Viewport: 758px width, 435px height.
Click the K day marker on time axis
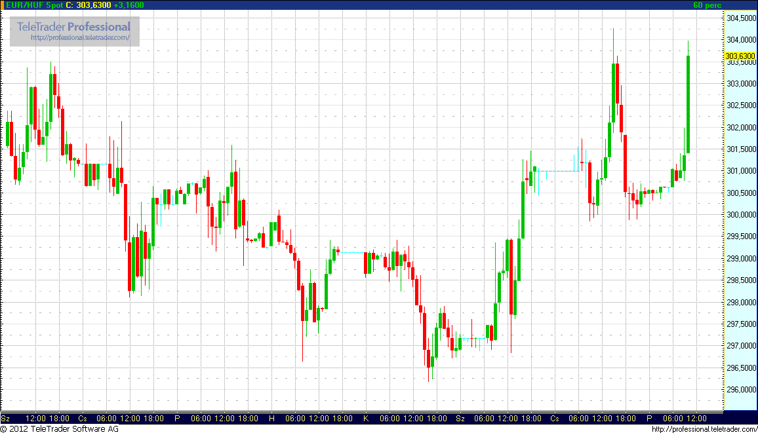click(366, 419)
